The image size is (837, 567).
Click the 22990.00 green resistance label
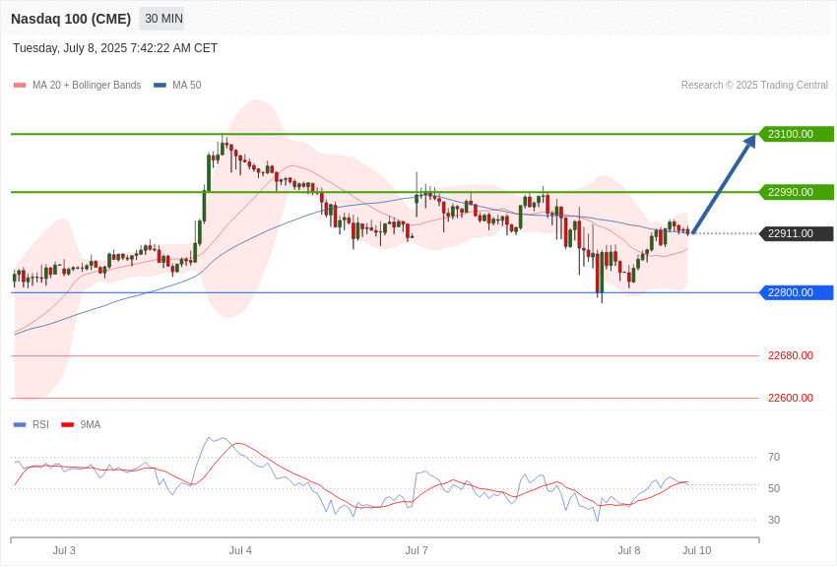[796, 192]
